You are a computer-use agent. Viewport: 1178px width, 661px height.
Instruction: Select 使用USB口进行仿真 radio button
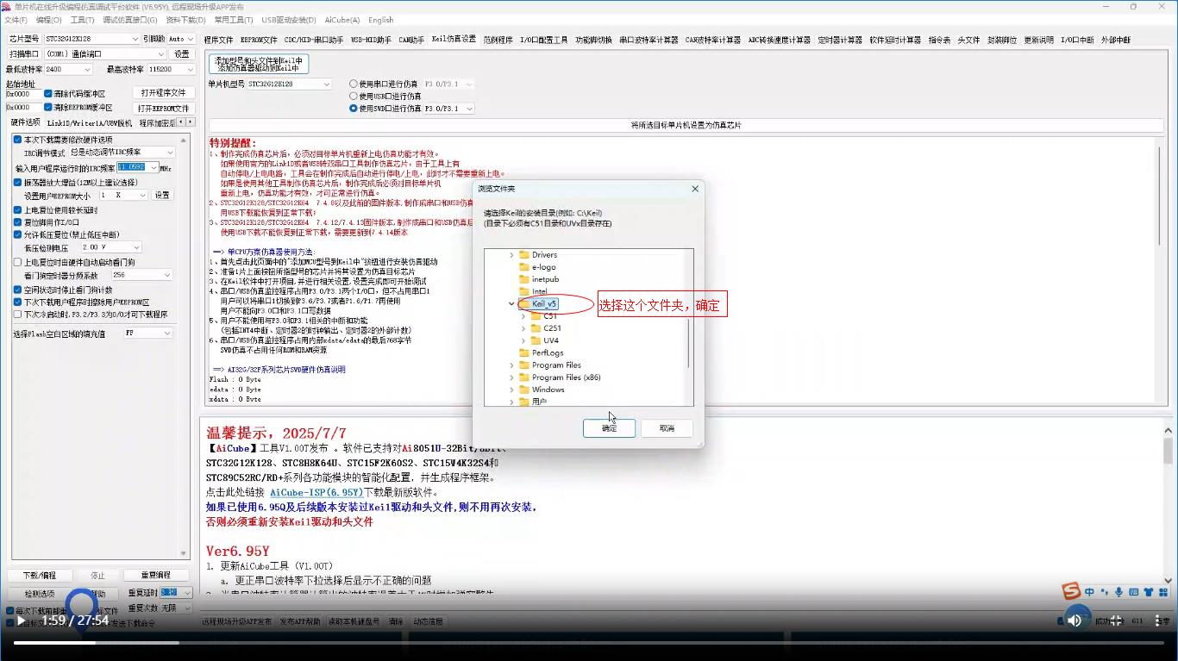354,97
